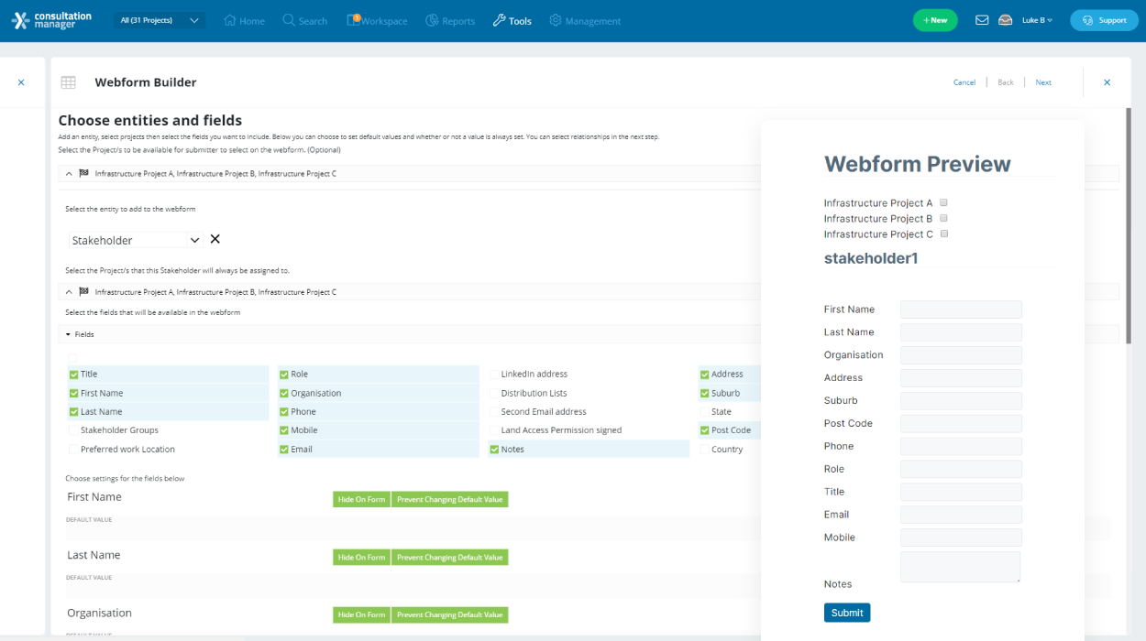This screenshot has width=1146, height=641.
Task: Click the Consultation Manager logo
Action: 51,20
